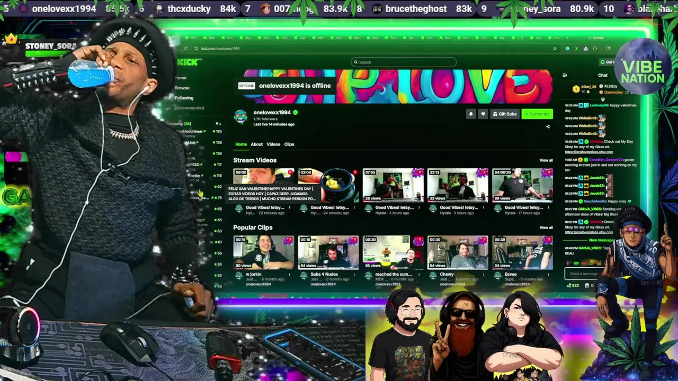Click the bookmark star in the browser address bar
Viewport: 678px width, 381px height.
555,48
